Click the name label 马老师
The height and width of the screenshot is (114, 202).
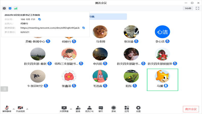point(100,42)
